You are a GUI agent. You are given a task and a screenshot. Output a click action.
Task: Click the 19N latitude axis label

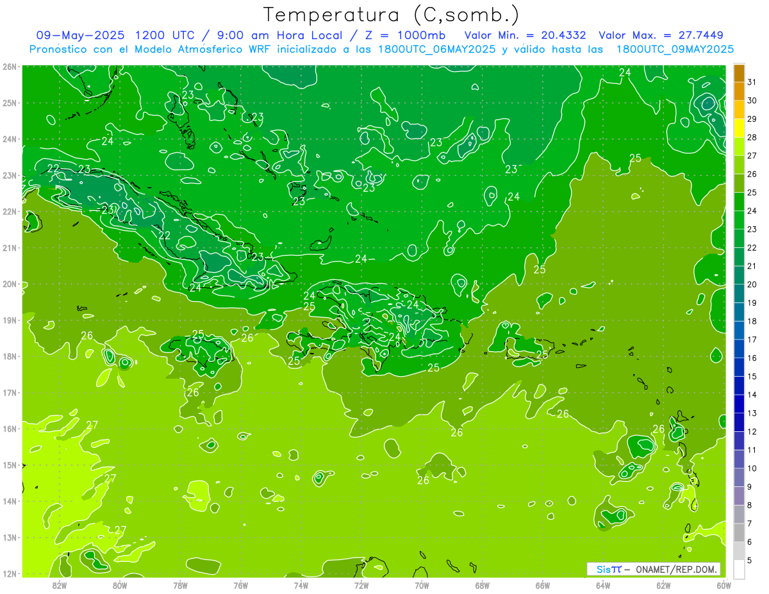[9, 320]
